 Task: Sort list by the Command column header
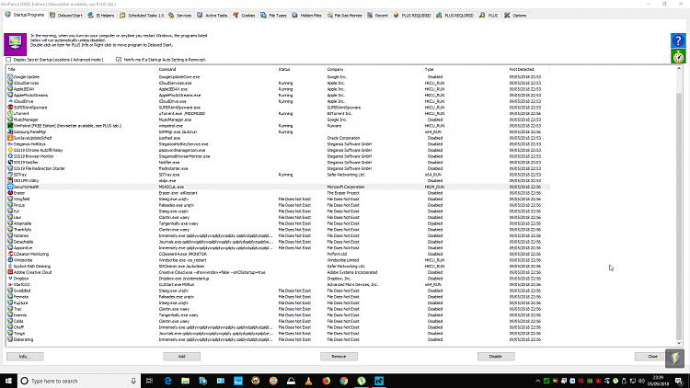216,70
